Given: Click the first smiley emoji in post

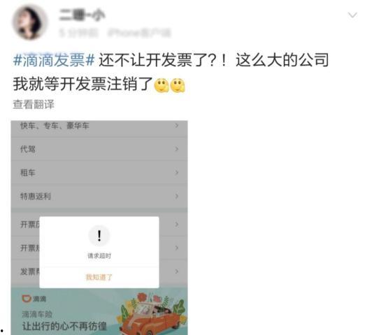Looking at the screenshot, I should point(162,85).
